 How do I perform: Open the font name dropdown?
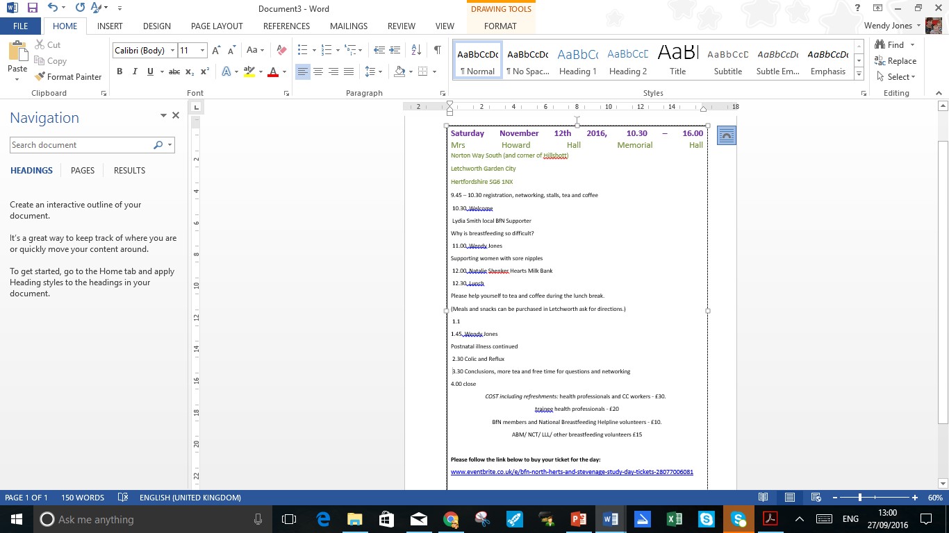172,51
